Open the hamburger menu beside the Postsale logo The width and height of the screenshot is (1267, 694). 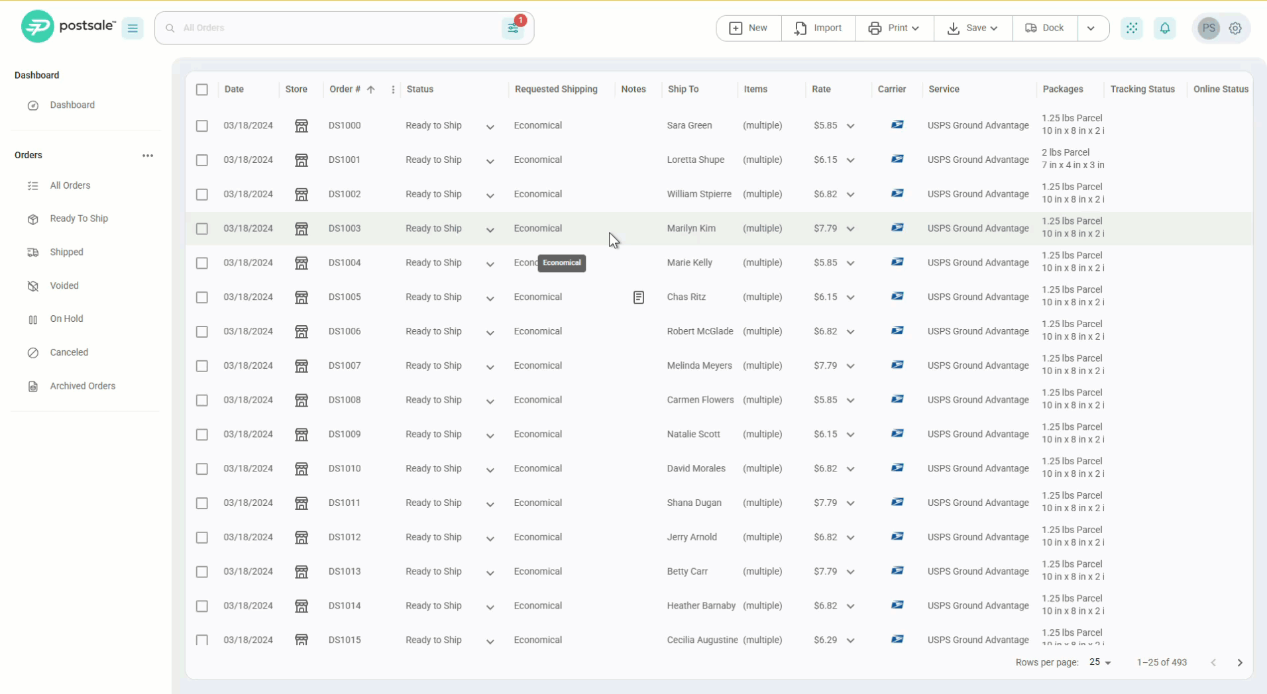[x=133, y=28]
